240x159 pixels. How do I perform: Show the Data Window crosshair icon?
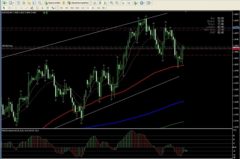[24, 3]
